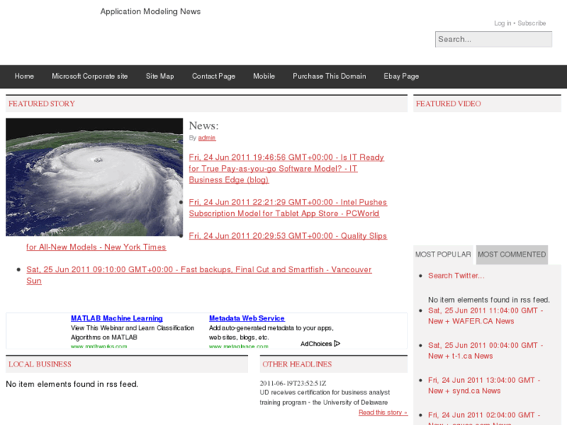The height and width of the screenshot is (425, 567).
Task: Open MATLAB Machine Learning ad link
Action: (117, 318)
